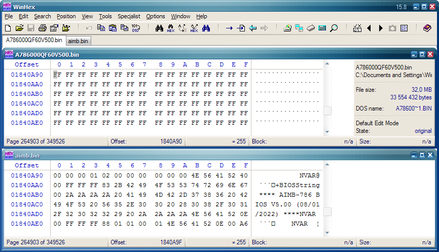
Task: Click offset 01840AC0 in aimb.bin window
Action: click(27, 204)
